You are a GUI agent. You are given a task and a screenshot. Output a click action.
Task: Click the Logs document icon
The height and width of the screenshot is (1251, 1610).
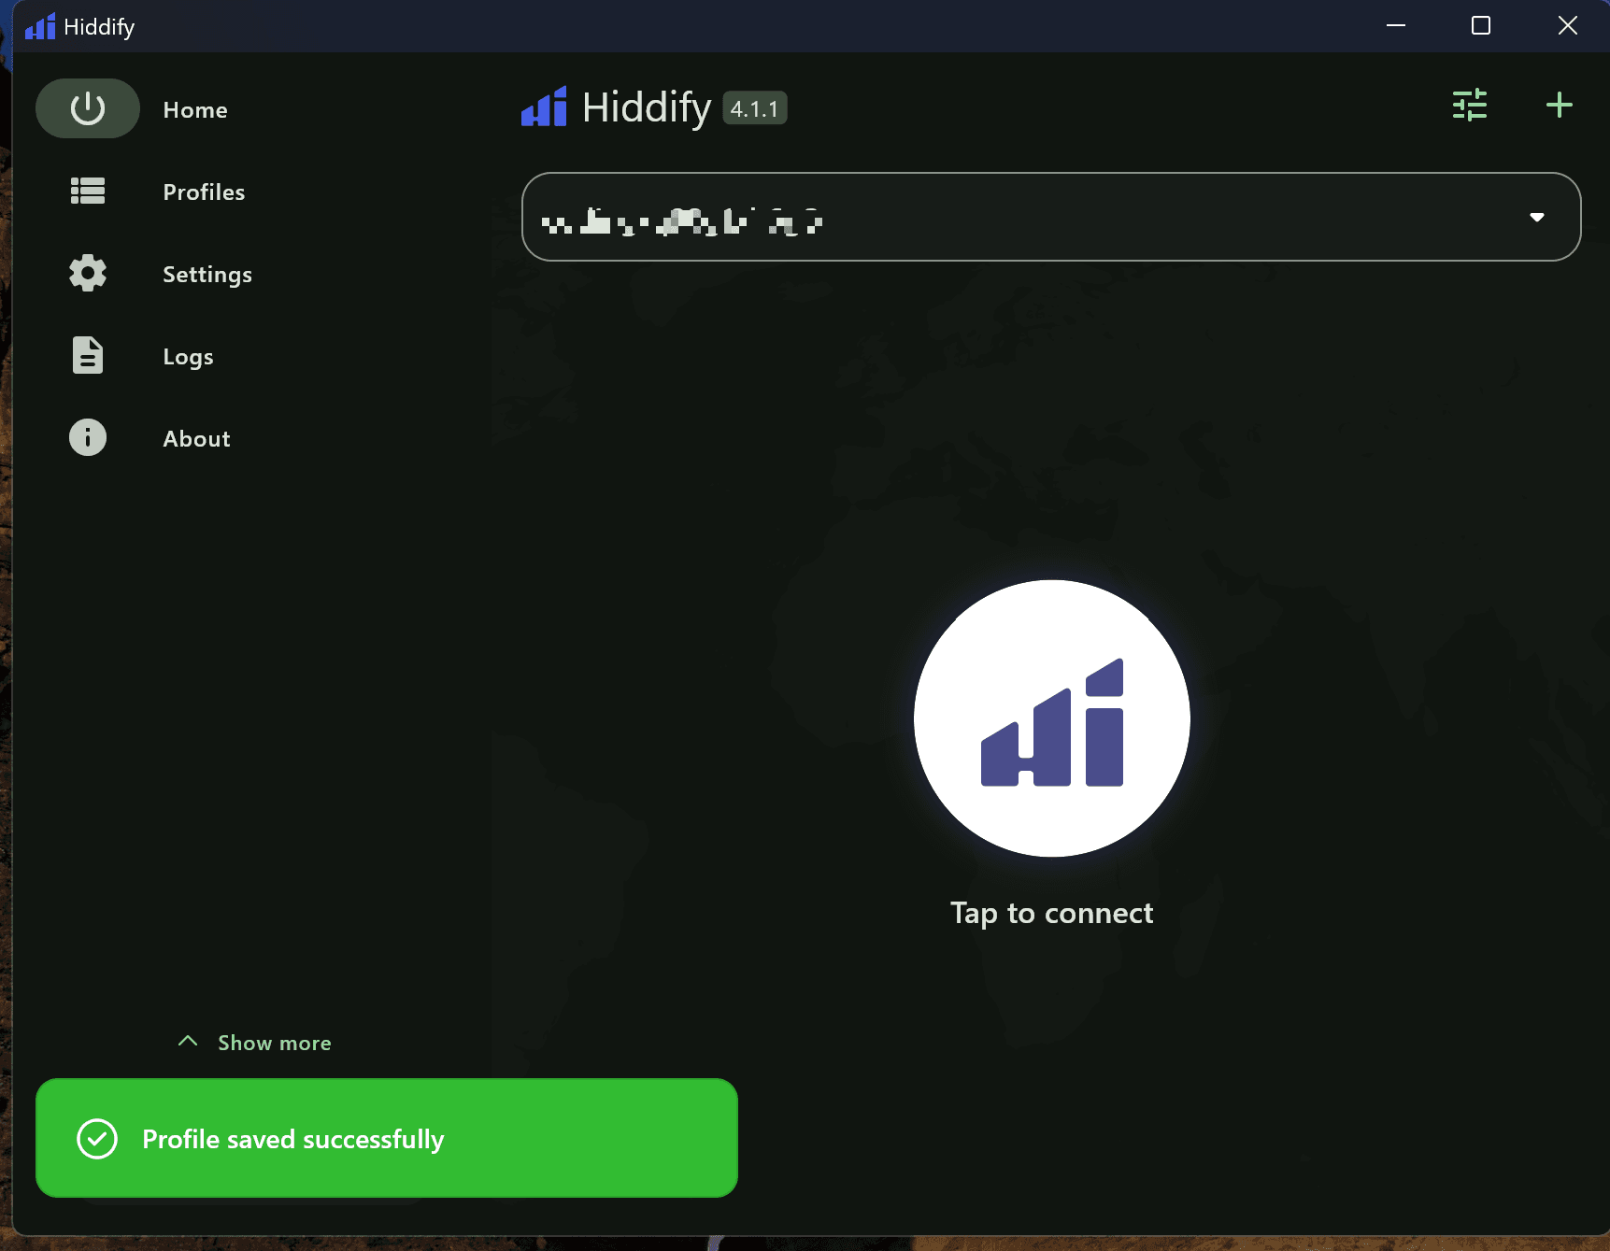tap(88, 355)
